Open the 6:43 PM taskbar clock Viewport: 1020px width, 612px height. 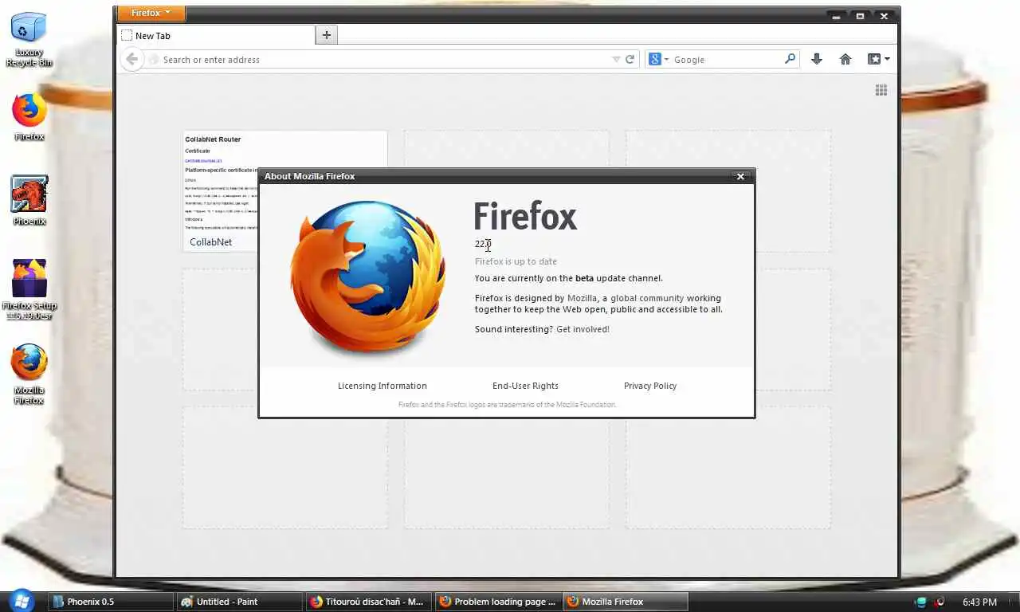click(979, 602)
